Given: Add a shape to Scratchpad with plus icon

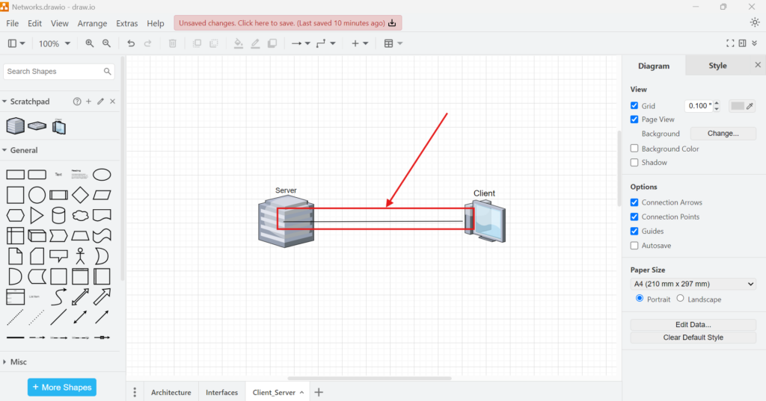Looking at the screenshot, I should tap(88, 102).
